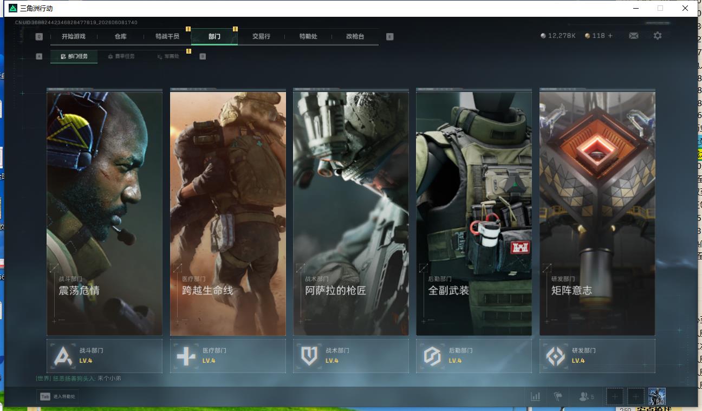Open the 医疗部门 LV.4 panel
The image size is (702, 411).
(x=228, y=356)
